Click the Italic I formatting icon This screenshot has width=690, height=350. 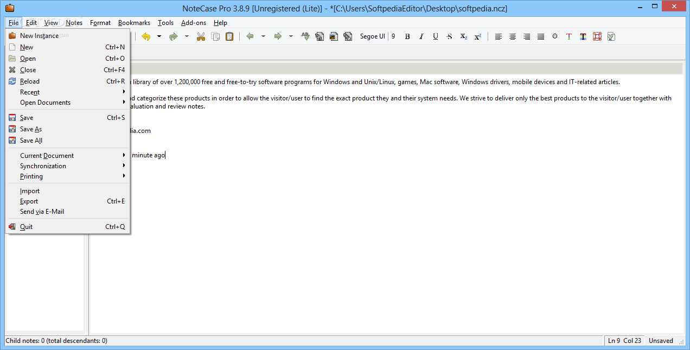click(x=421, y=36)
